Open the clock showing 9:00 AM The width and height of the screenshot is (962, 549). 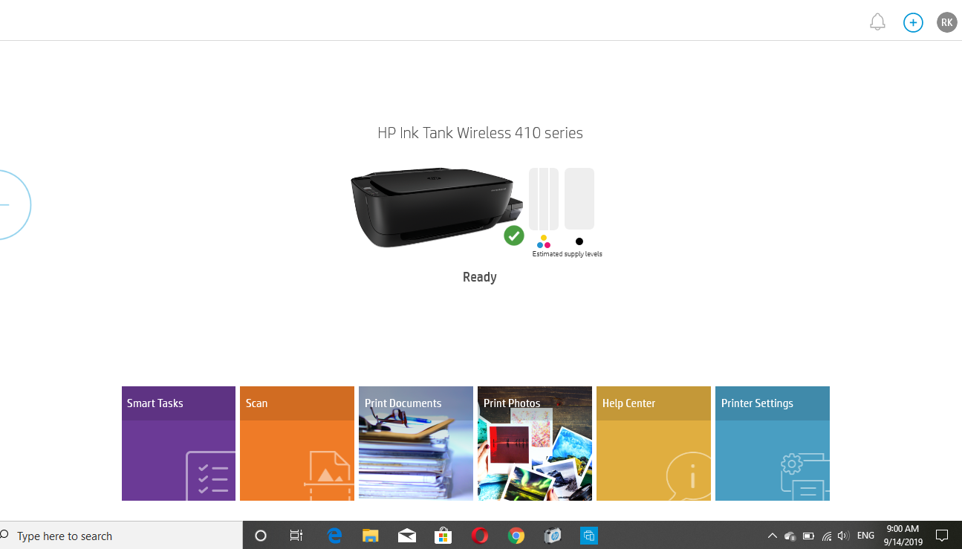click(903, 536)
